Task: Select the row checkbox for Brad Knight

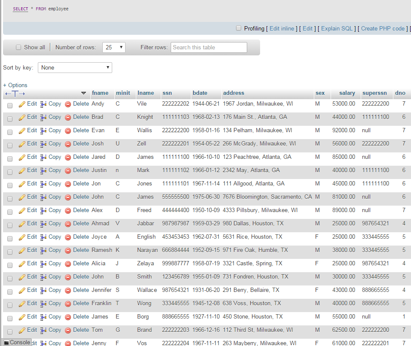Action: pos(10,119)
